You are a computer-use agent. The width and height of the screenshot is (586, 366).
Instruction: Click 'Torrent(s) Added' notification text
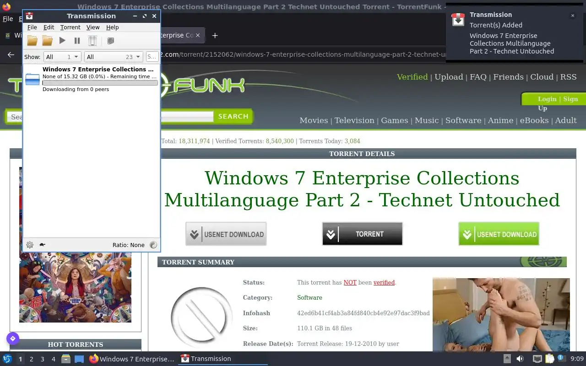point(496,25)
